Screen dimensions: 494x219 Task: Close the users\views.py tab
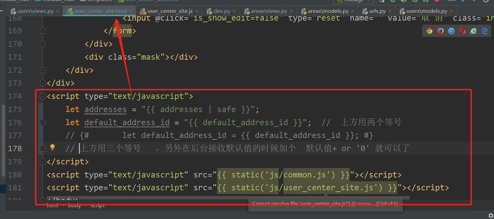coord(58,11)
